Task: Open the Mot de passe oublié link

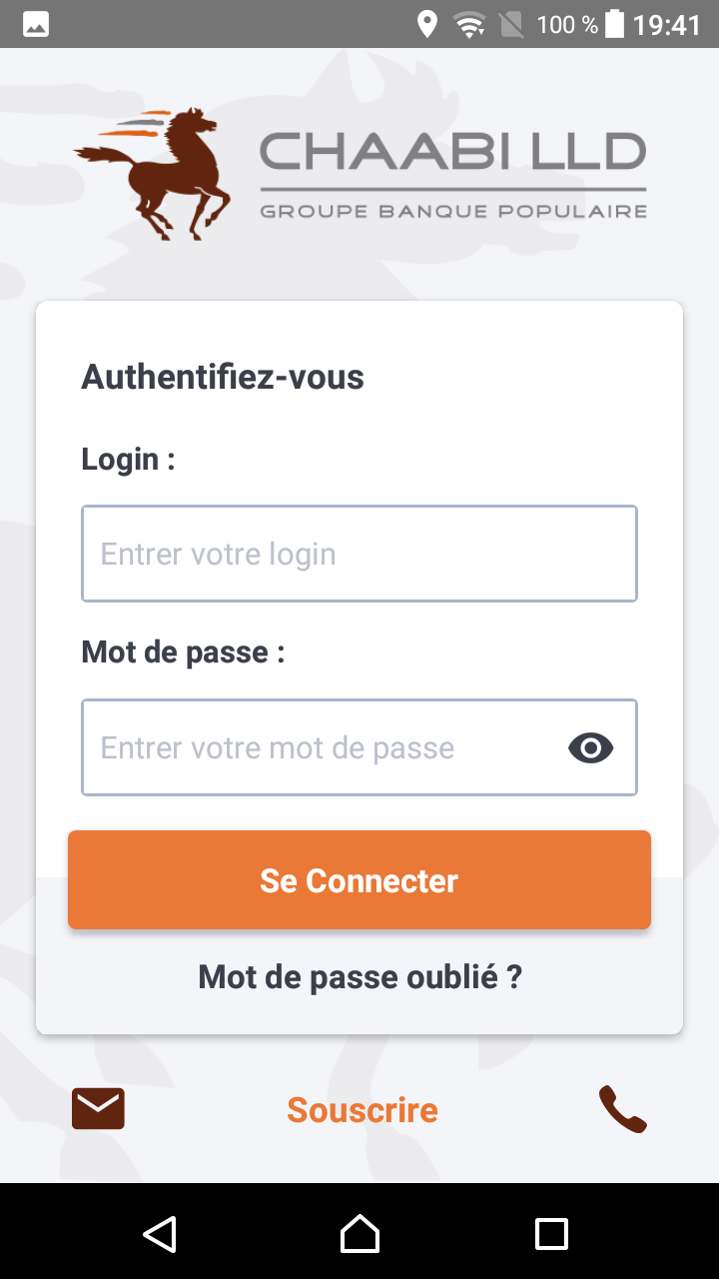Action: 359,976
